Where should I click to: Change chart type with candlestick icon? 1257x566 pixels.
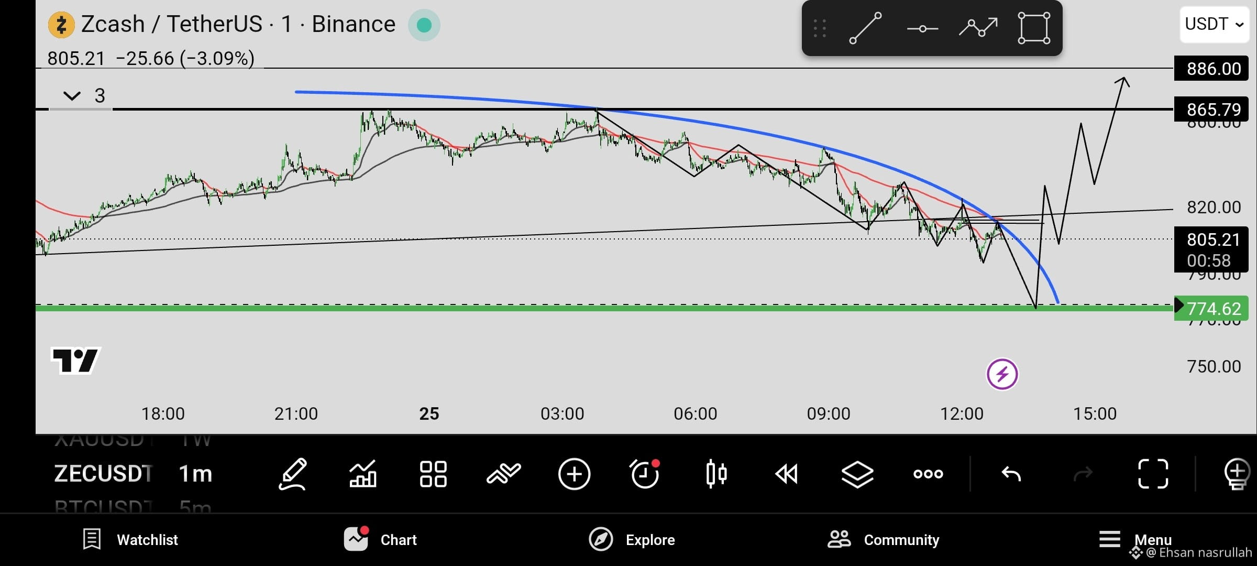click(x=716, y=474)
